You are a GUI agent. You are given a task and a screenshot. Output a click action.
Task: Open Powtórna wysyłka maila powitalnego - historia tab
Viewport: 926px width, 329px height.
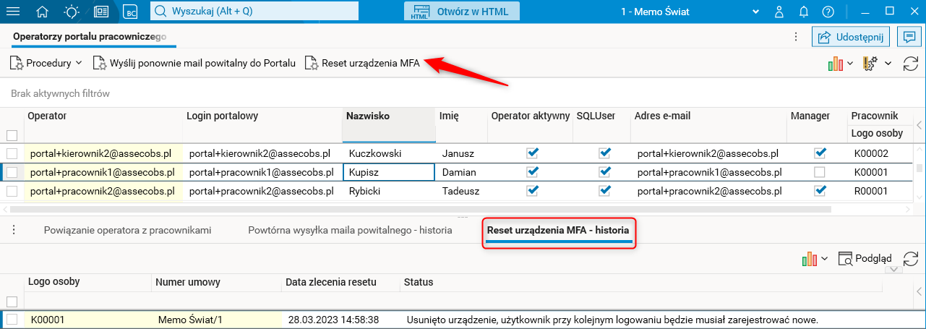350,230
